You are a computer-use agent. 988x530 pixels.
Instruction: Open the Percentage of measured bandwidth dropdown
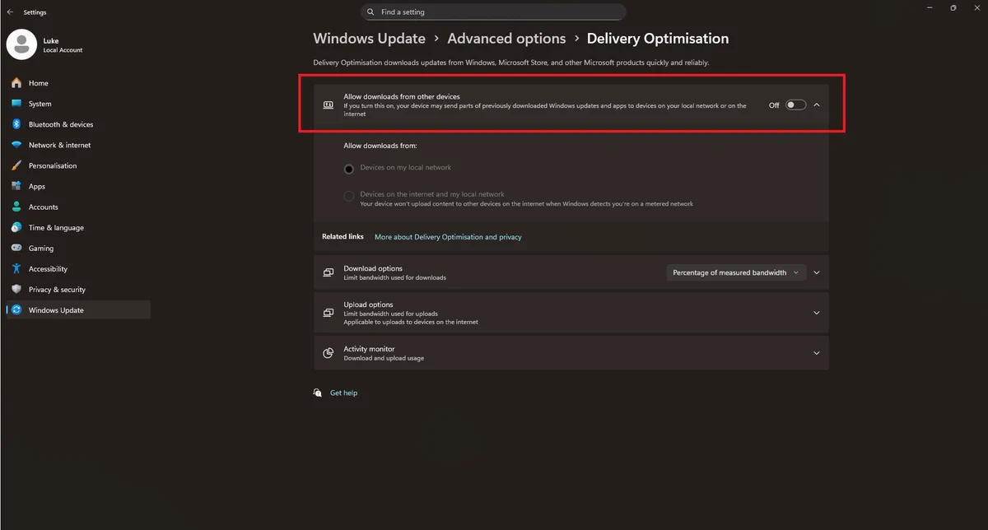pyautogui.click(x=736, y=272)
